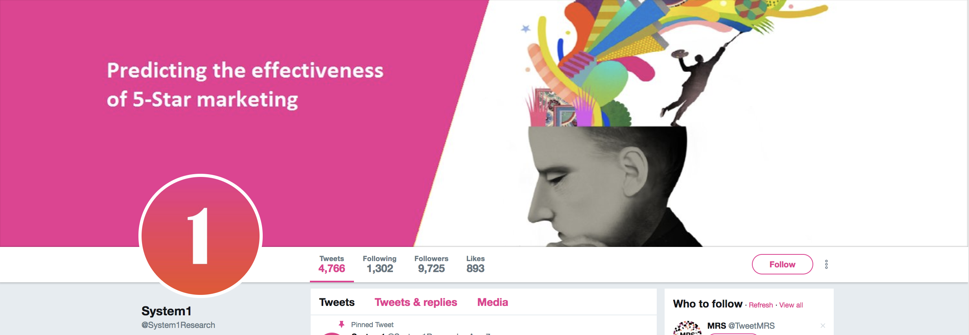Click the Pinned Tweet label
The height and width of the screenshot is (335, 969).
point(372,325)
